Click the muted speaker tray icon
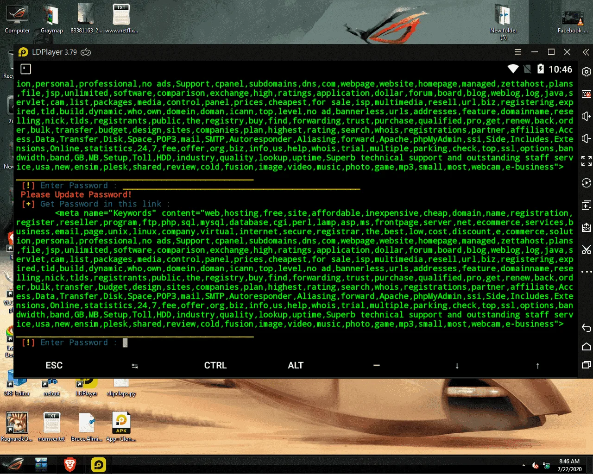 (x=535, y=465)
